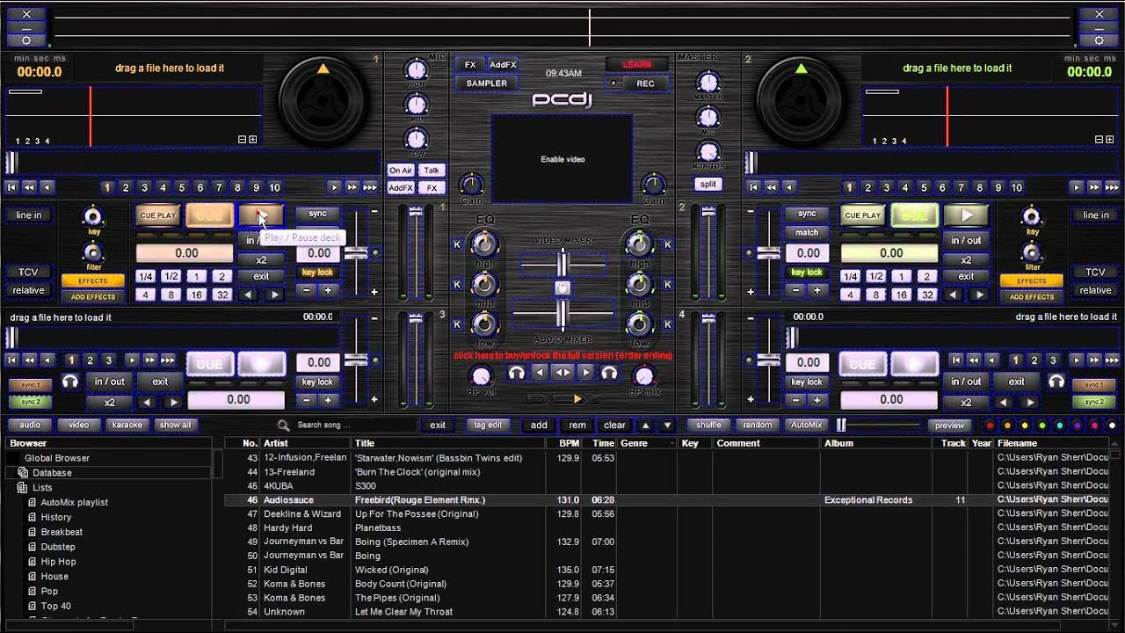Viewport: 1125px width, 633px height.
Task: Enable the mic On Air button
Action: (x=401, y=171)
